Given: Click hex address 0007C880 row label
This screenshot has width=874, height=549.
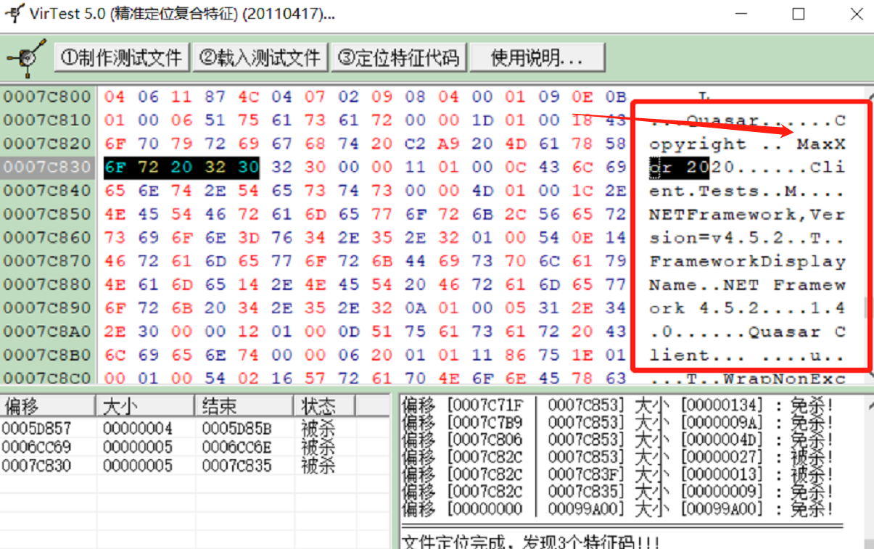Looking at the screenshot, I should 48,284.
